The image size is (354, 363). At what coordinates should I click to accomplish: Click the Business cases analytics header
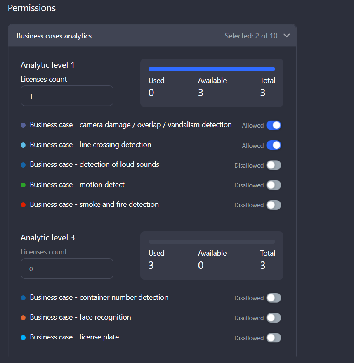point(54,36)
